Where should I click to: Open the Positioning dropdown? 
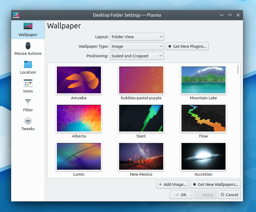coord(137,56)
